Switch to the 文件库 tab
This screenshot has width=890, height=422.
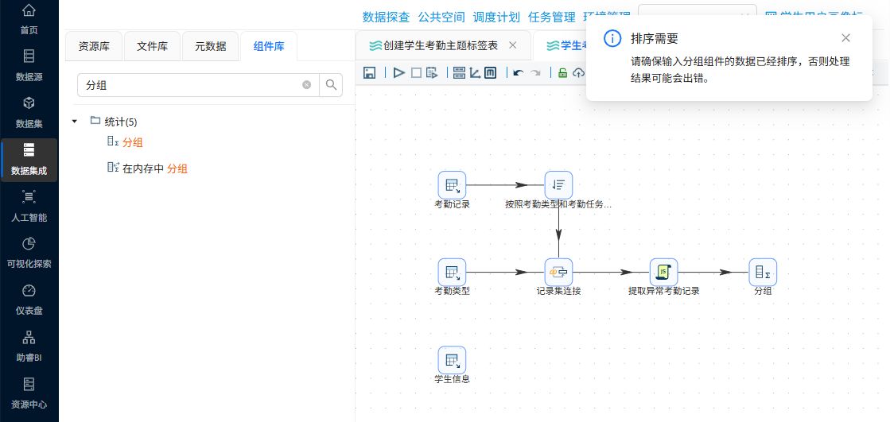pos(152,47)
